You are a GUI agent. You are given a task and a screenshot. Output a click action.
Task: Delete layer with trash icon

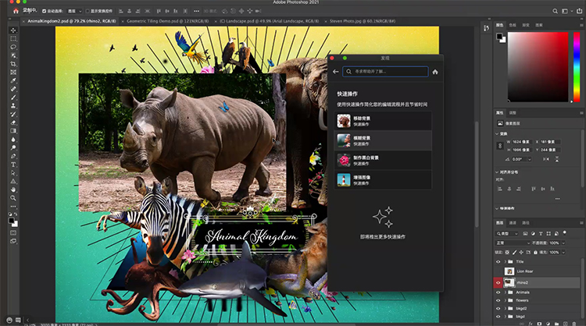pos(574,324)
